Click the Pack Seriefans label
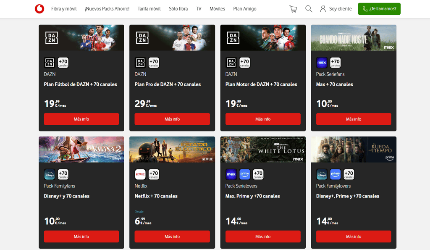The height and width of the screenshot is (250, 430). tap(330, 74)
